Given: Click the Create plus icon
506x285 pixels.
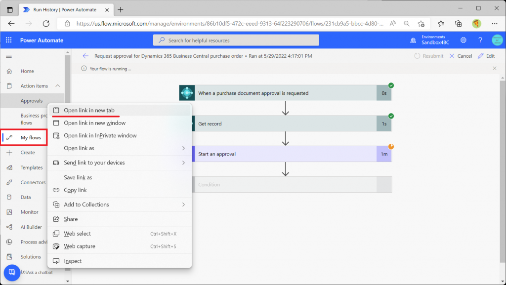Looking at the screenshot, I should click(x=9, y=153).
